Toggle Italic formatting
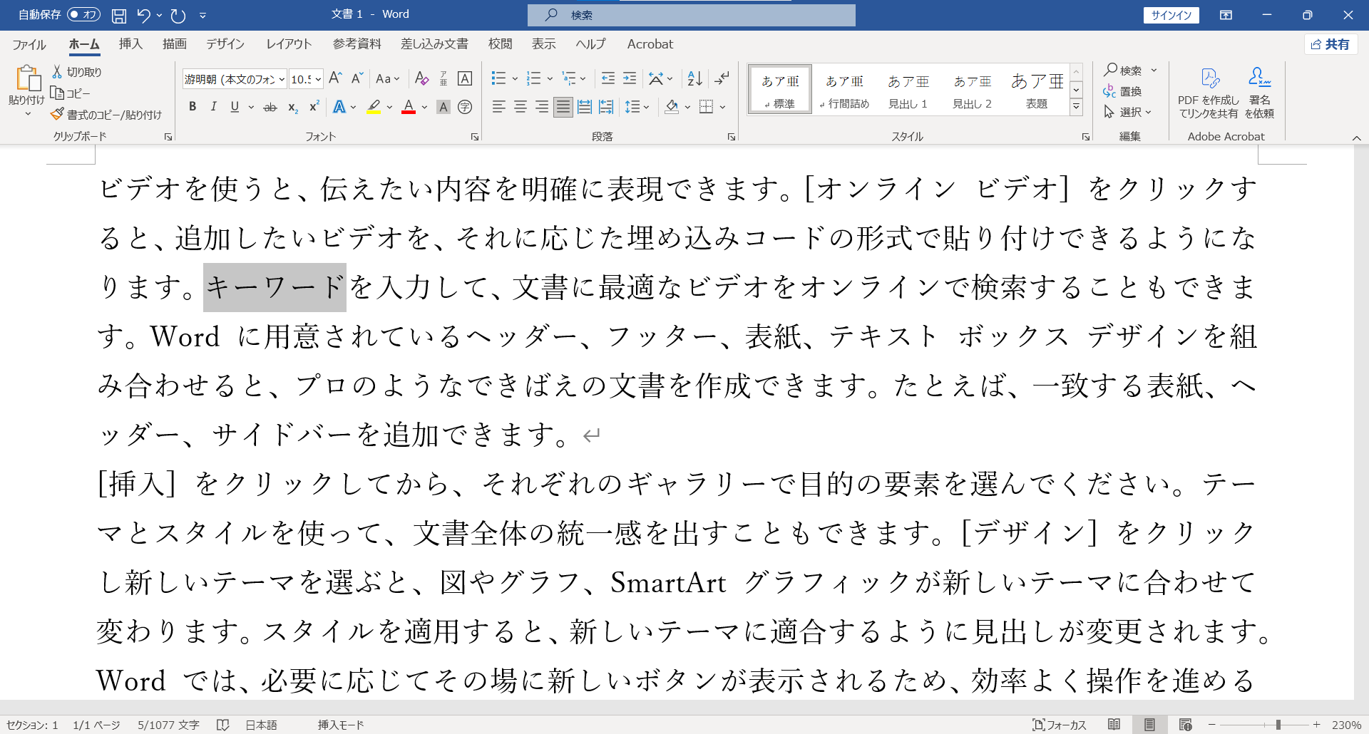Viewport: 1369px width, 734px height. point(213,107)
